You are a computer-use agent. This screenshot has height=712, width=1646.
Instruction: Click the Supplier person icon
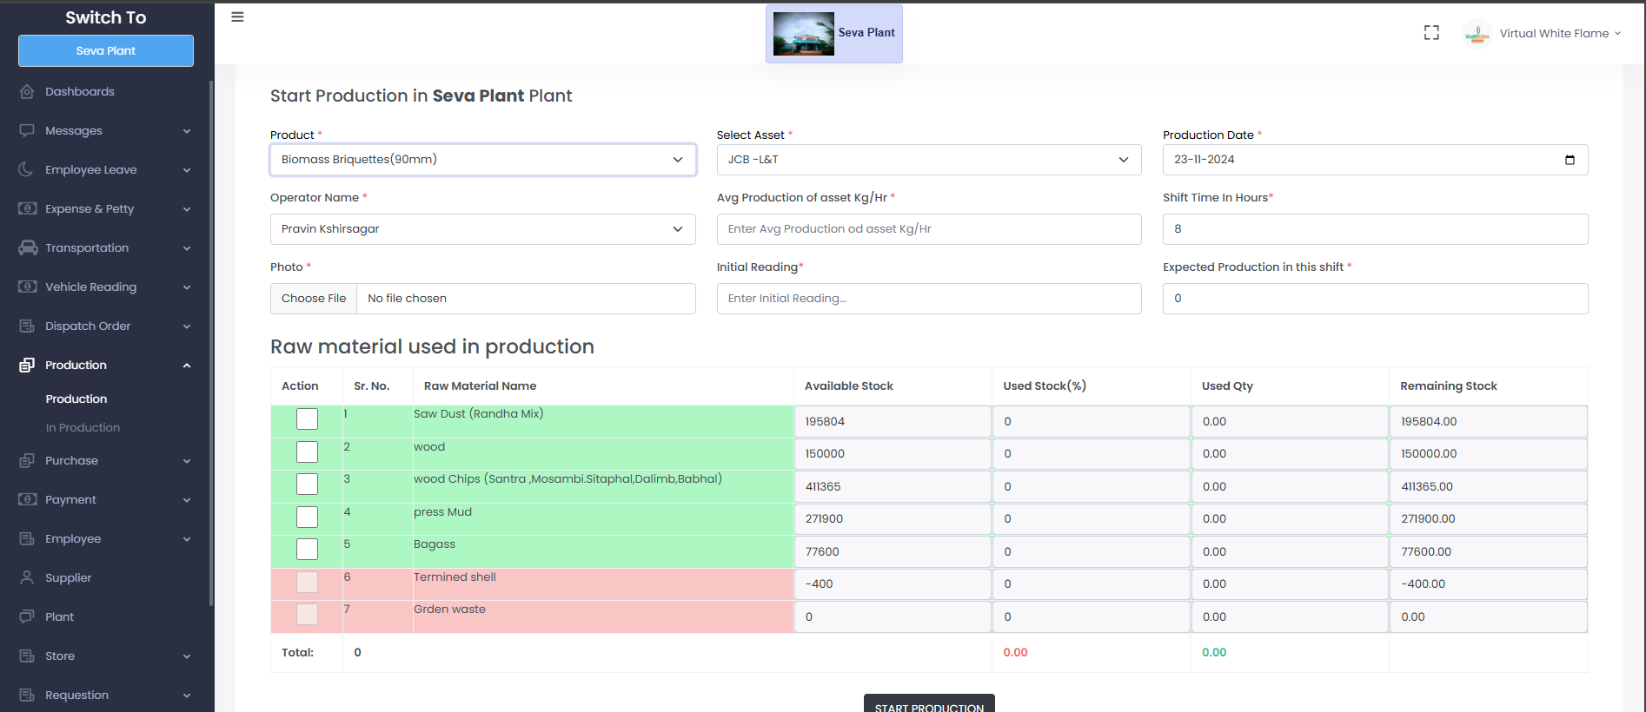tap(27, 578)
